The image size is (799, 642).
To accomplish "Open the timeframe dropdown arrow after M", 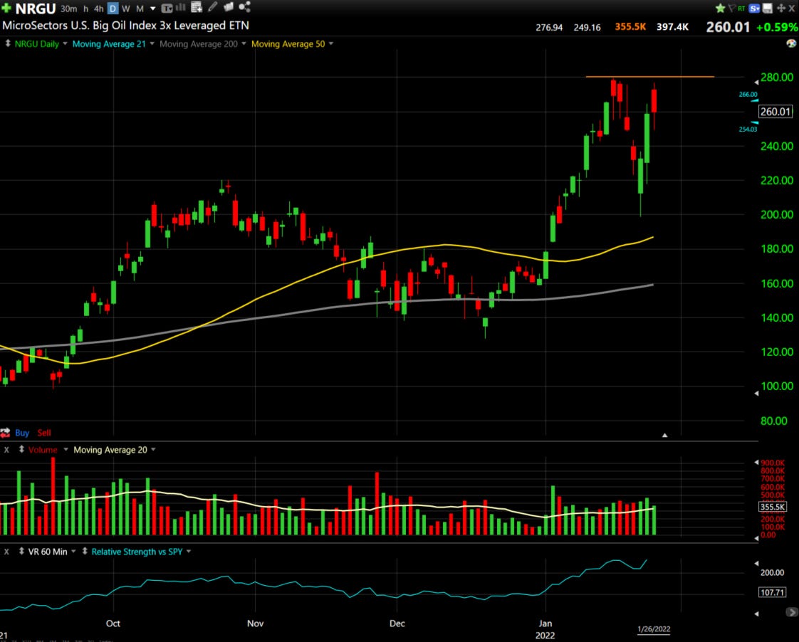I will (x=153, y=9).
